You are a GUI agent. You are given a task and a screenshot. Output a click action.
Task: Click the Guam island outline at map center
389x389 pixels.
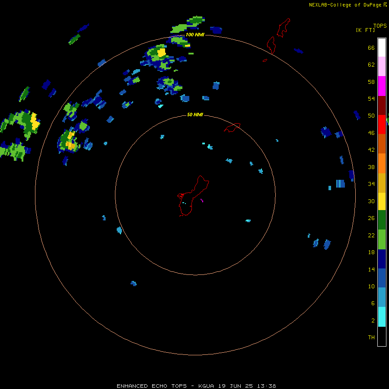pyautogui.click(x=193, y=196)
